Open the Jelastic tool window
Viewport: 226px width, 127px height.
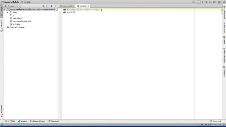tap(23, 121)
